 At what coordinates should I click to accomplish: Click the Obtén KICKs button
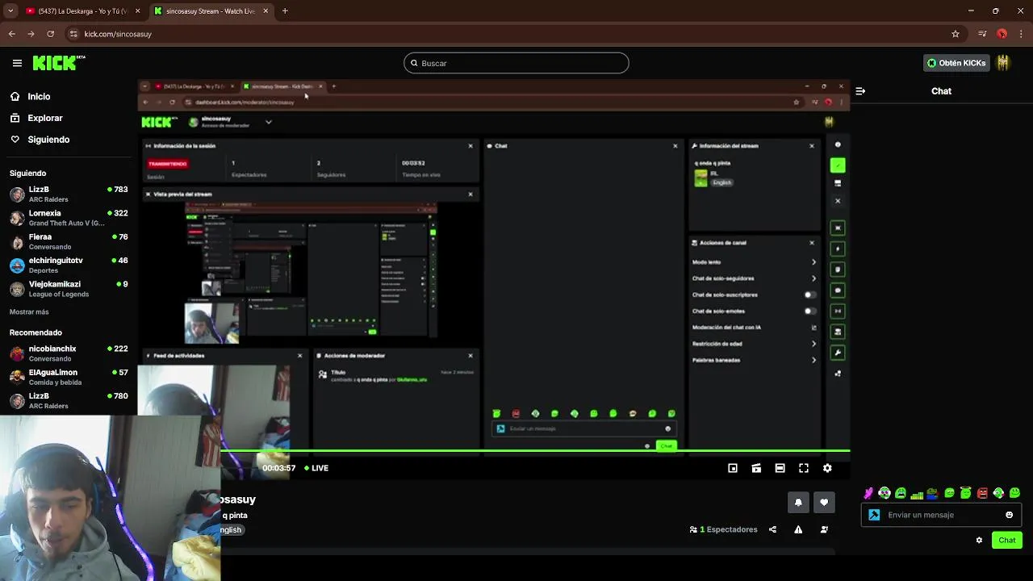pyautogui.click(x=956, y=63)
